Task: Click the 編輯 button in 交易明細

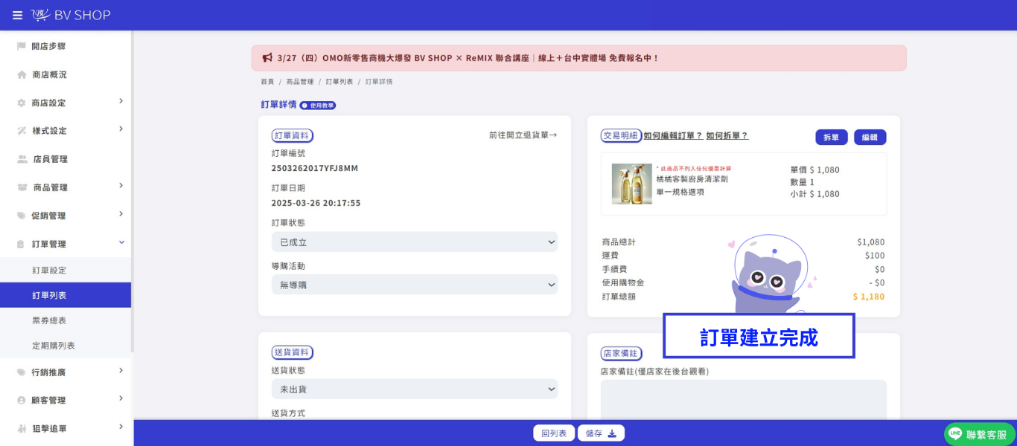Action: (870, 138)
